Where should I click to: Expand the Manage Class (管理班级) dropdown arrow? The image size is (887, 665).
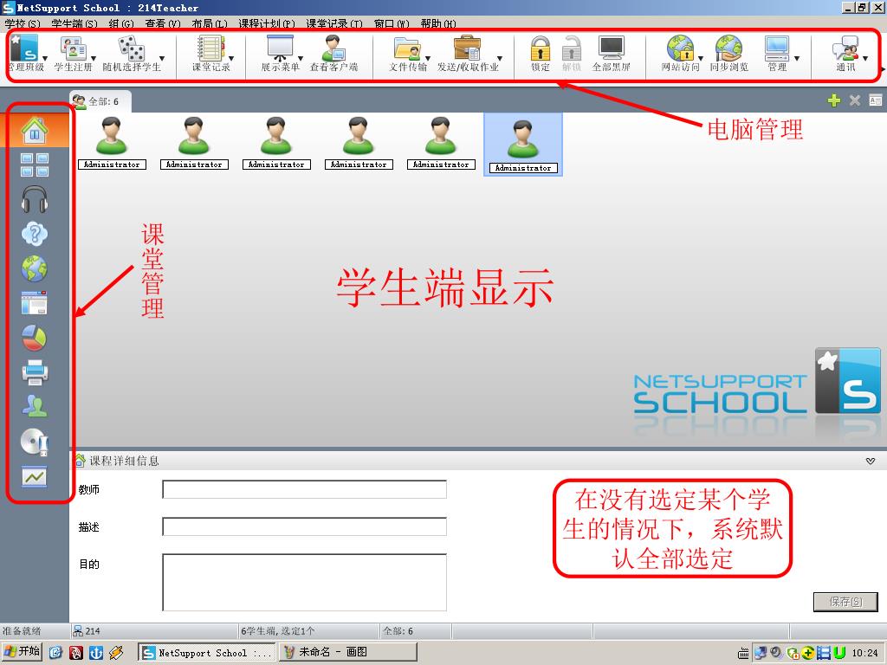tap(45, 58)
